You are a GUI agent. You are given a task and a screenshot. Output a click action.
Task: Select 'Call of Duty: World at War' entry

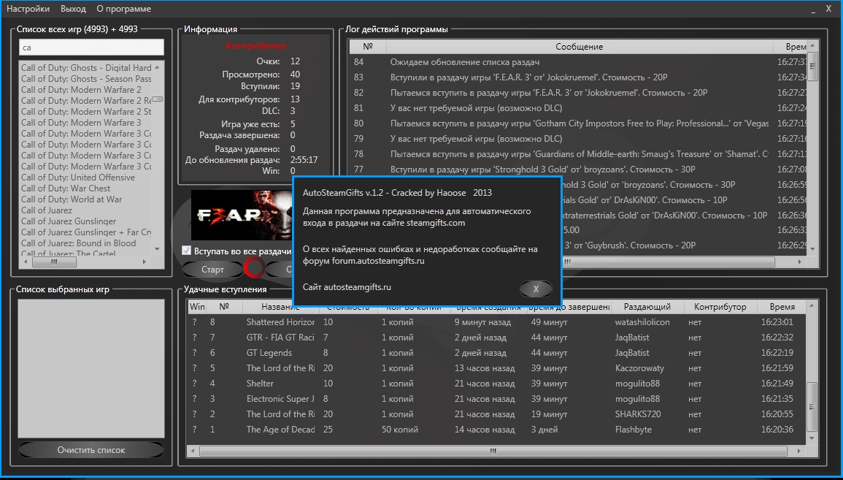[x=72, y=199]
